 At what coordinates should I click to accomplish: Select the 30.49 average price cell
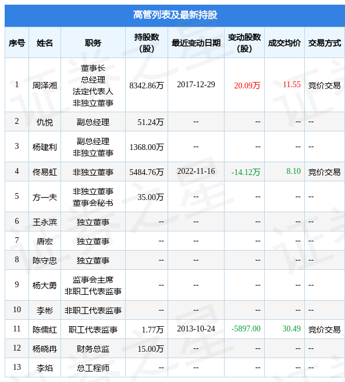pyautogui.click(x=291, y=329)
